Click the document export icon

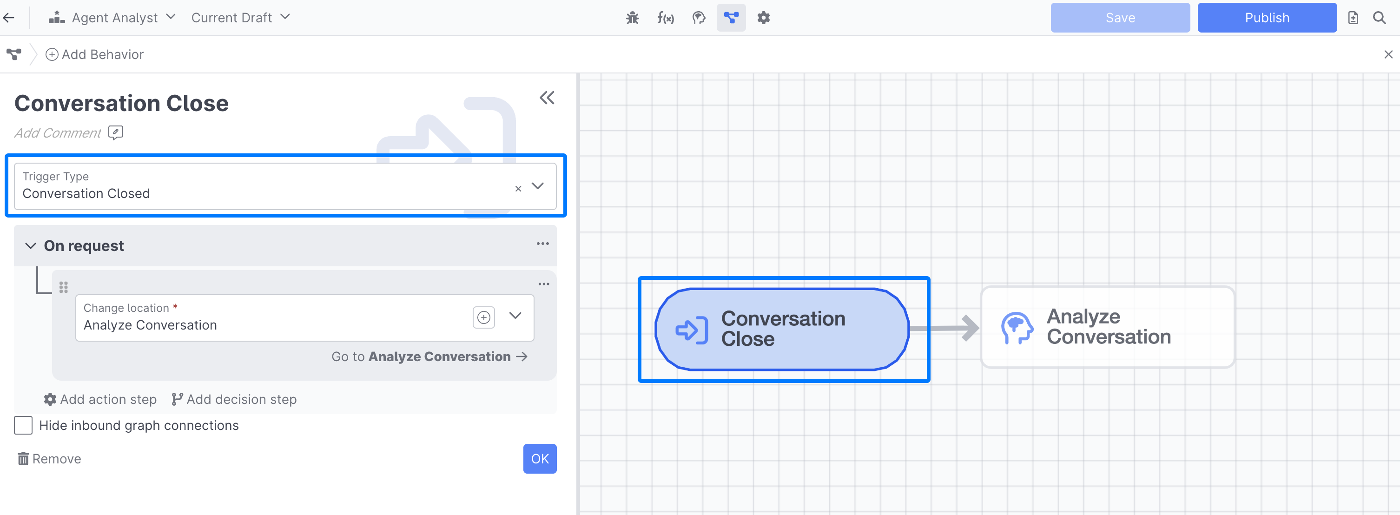coord(1353,18)
